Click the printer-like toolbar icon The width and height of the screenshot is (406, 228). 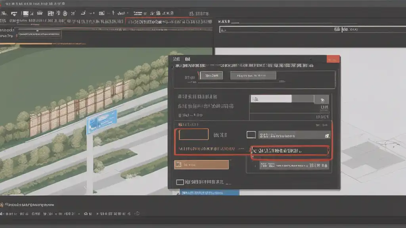pyautogui.click(x=40, y=13)
